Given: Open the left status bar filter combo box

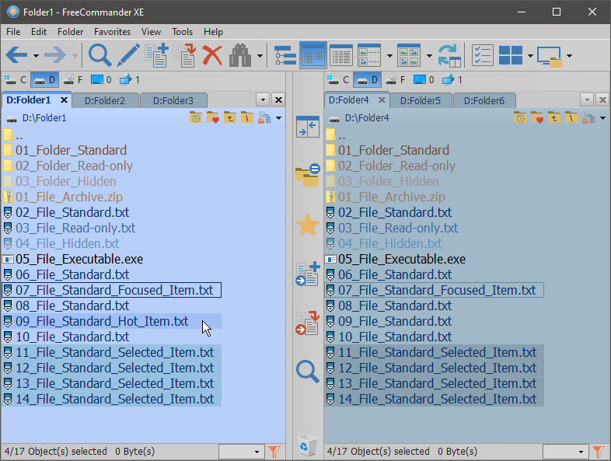Looking at the screenshot, I should coord(242,452).
